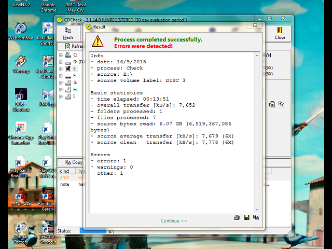Copy report using bottom-right copy icon
The height and width of the screenshot is (249, 332).
pos(256,217)
